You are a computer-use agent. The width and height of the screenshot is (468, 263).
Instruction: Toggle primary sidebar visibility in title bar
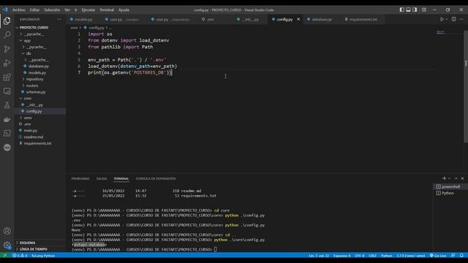coord(401,9)
